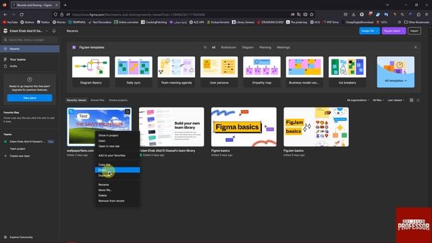Click the highlighted Share menu entry
The height and width of the screenshot is (243, 432).
[x=117, y=170]
